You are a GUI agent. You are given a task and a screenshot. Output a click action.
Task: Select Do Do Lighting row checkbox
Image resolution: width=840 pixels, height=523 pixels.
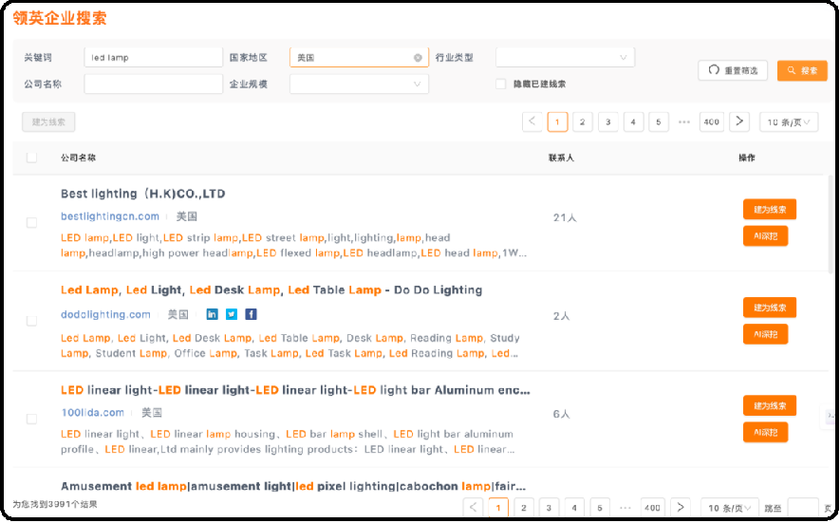pyautogui.click(x=31, y=321)
